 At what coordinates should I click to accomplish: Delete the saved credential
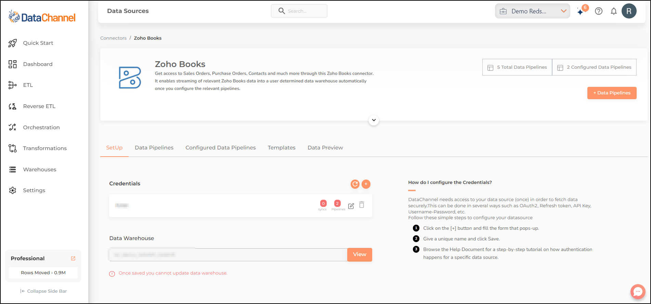coord(362,205)
